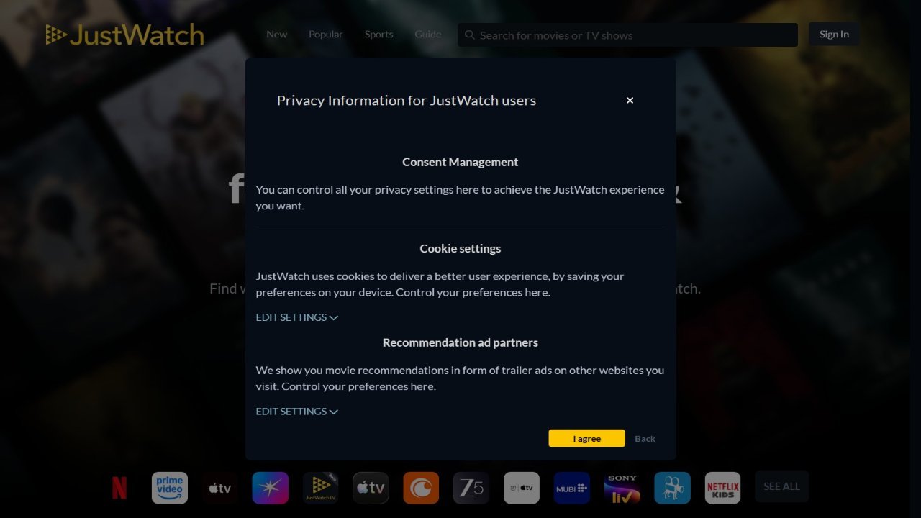Click the yellow I agree button
The width and height of the screenshot is (921, 518).
(586, 438)
